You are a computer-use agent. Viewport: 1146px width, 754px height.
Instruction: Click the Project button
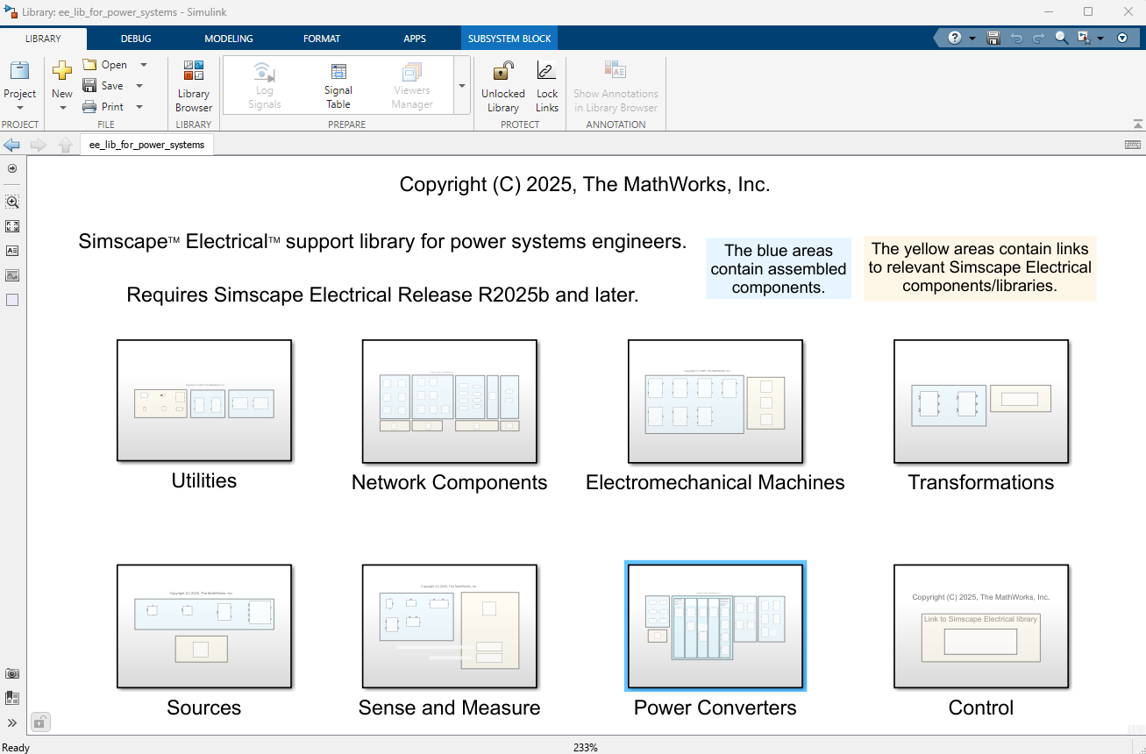19,86
